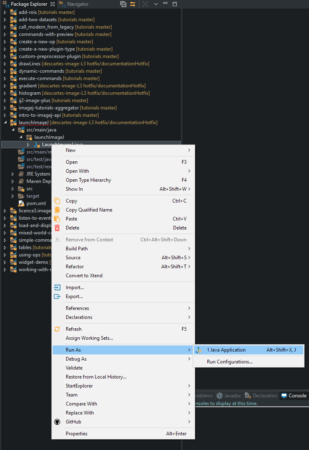Expand the drawLines project node
This screenshot has height=450, width=309.
(x=5, y=64)
